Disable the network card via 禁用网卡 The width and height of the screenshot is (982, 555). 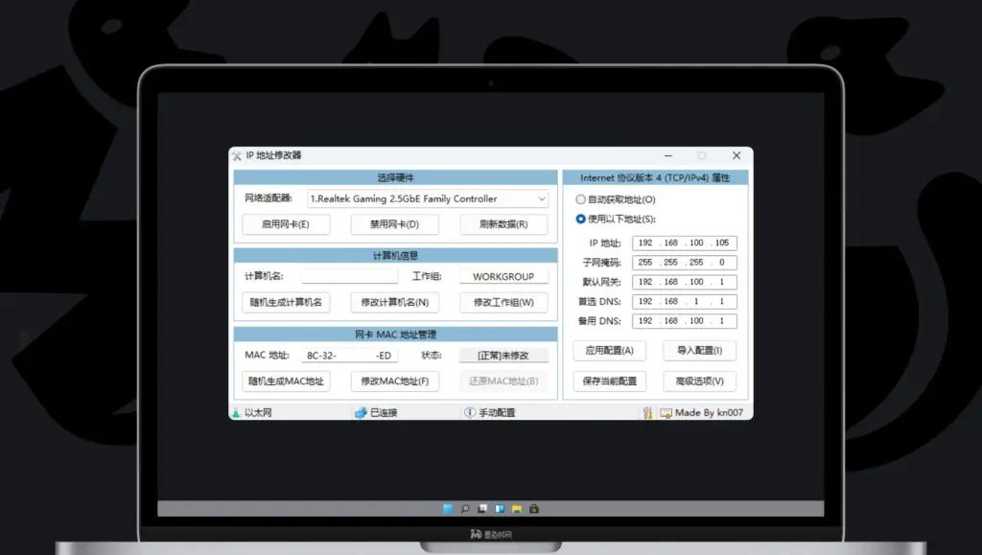pos(395,224)
